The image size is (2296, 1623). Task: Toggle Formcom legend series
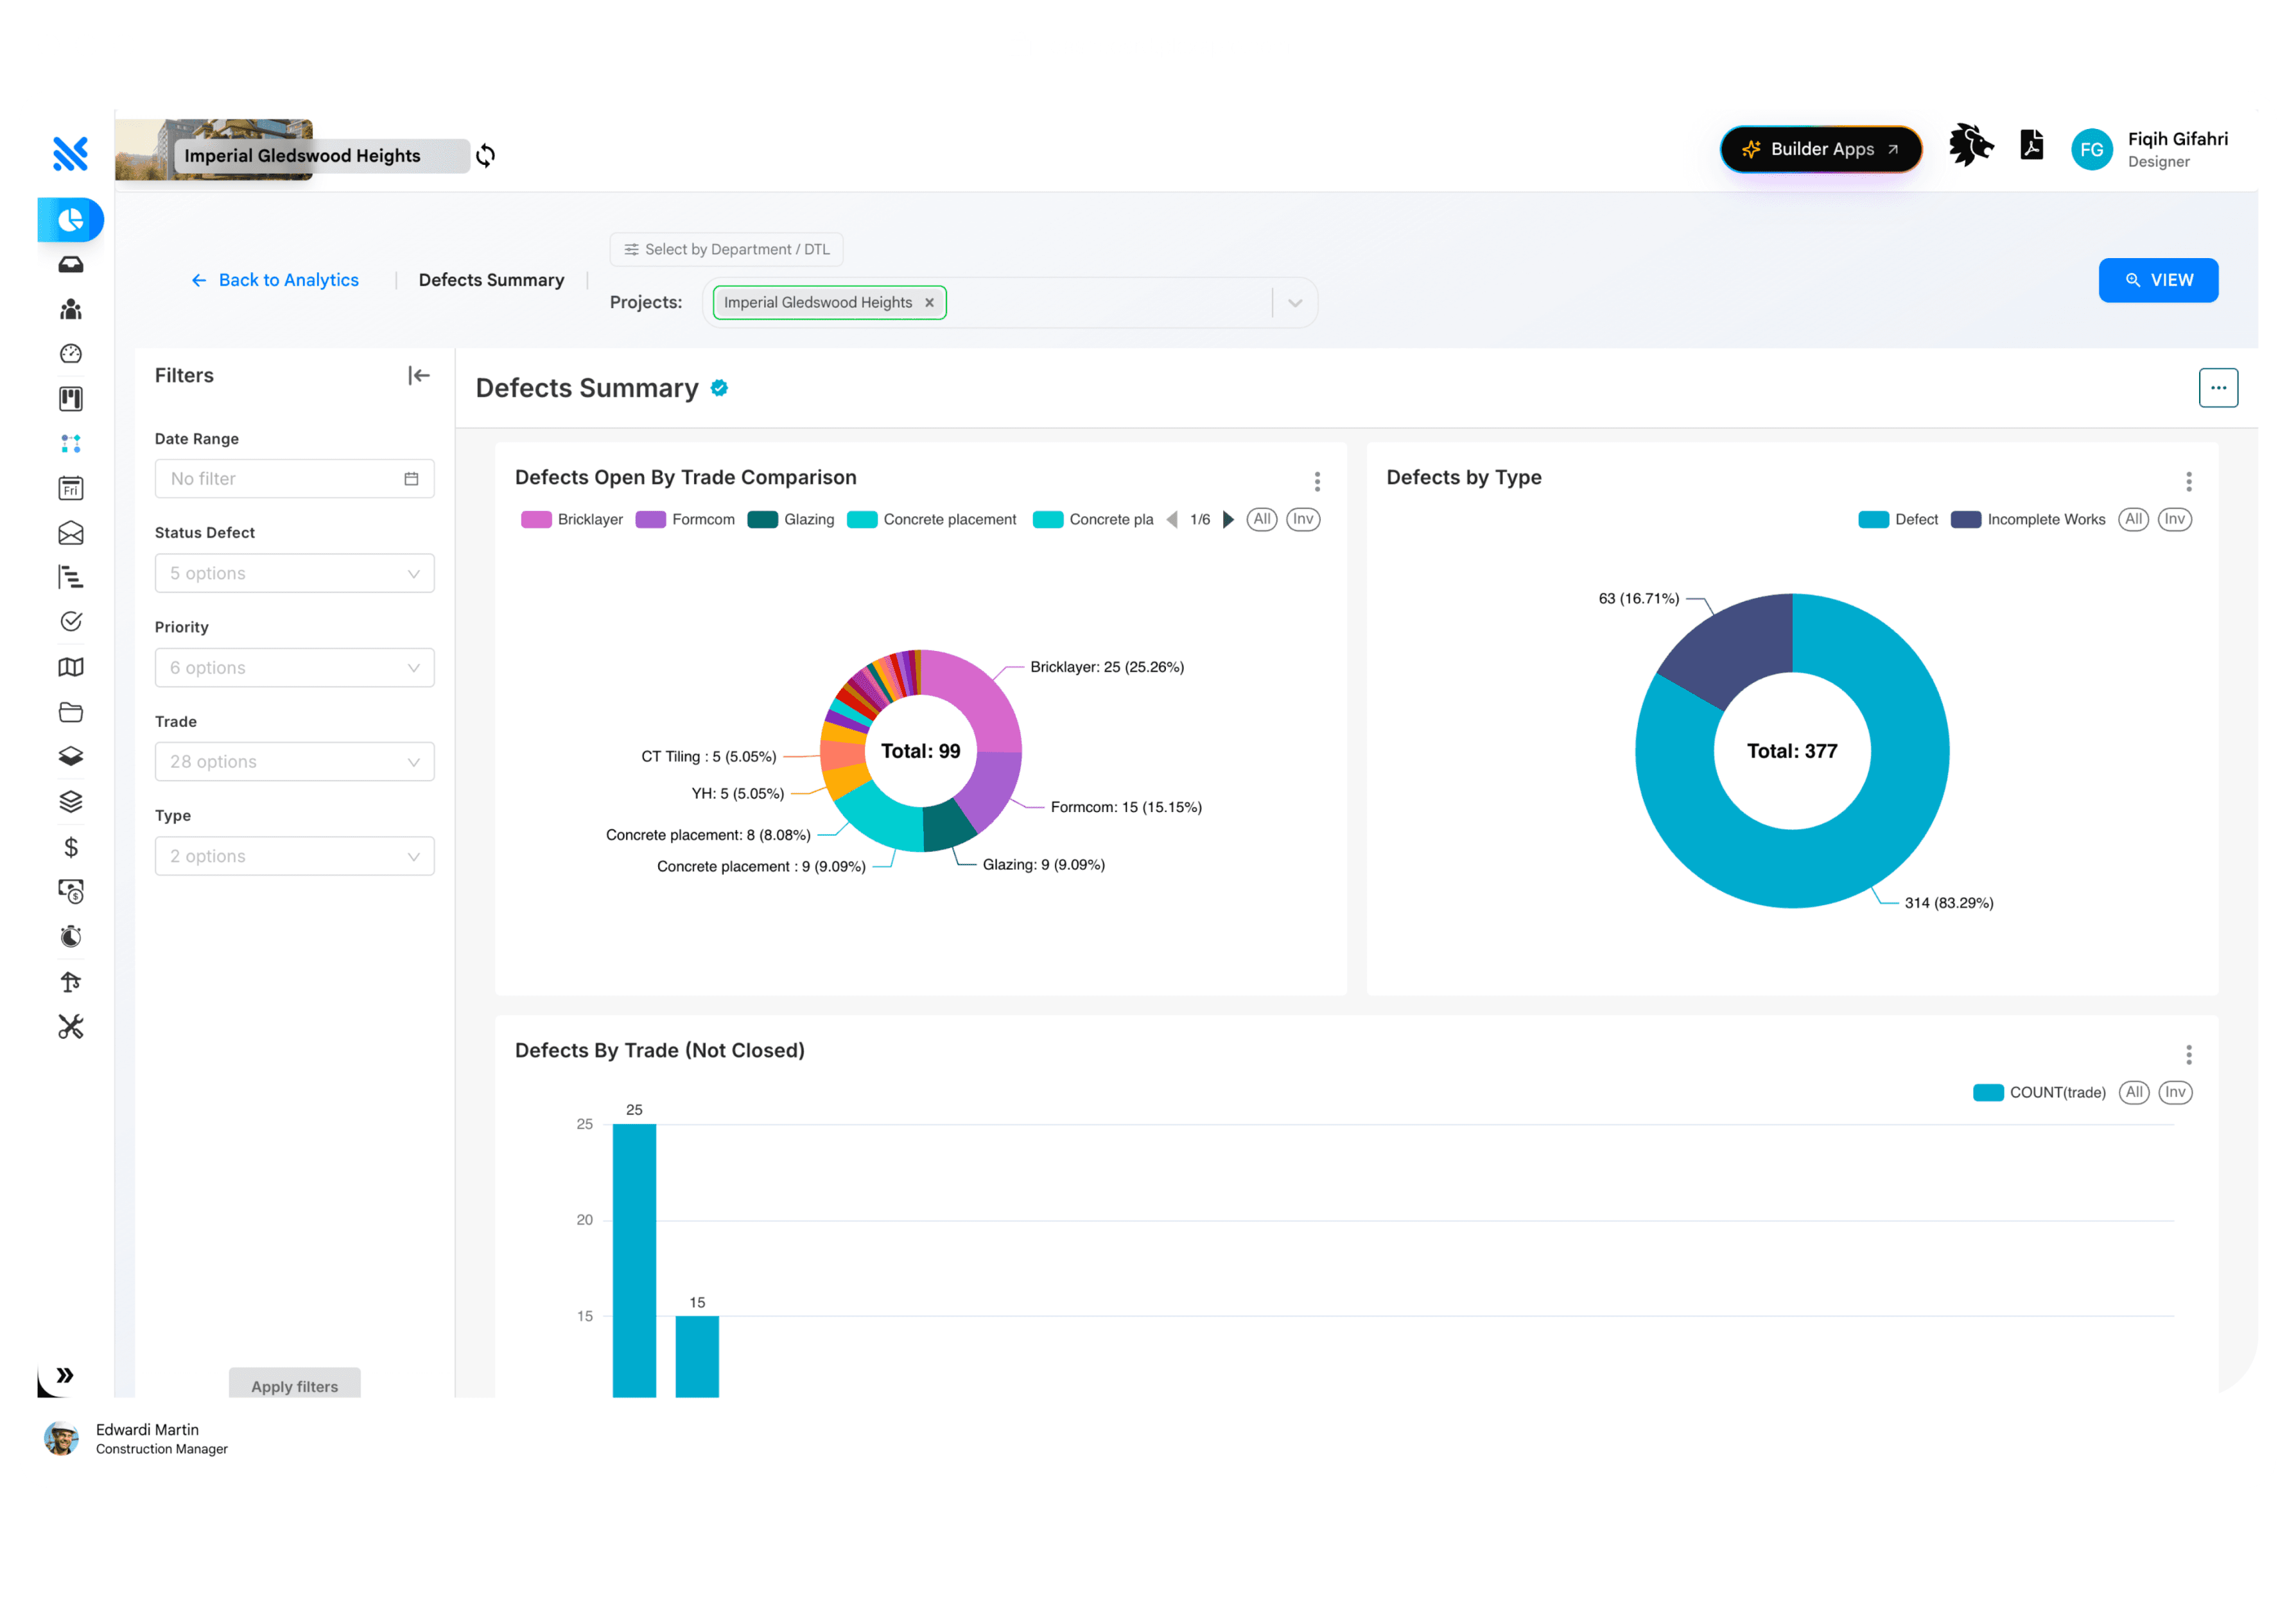685,519
